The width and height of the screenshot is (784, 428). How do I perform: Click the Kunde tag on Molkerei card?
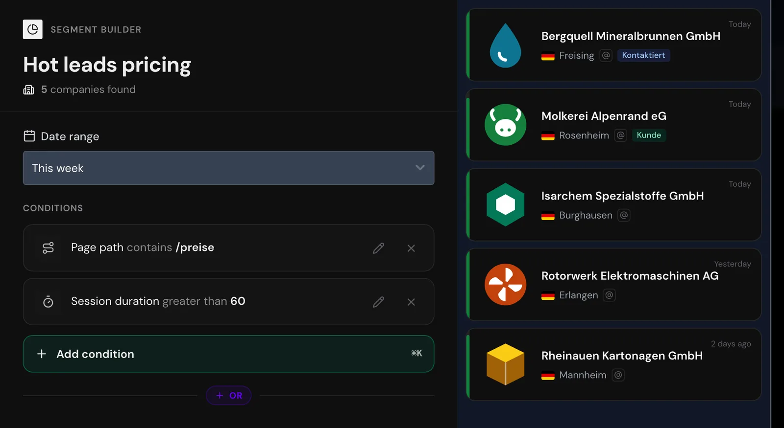tap(649, 135)
